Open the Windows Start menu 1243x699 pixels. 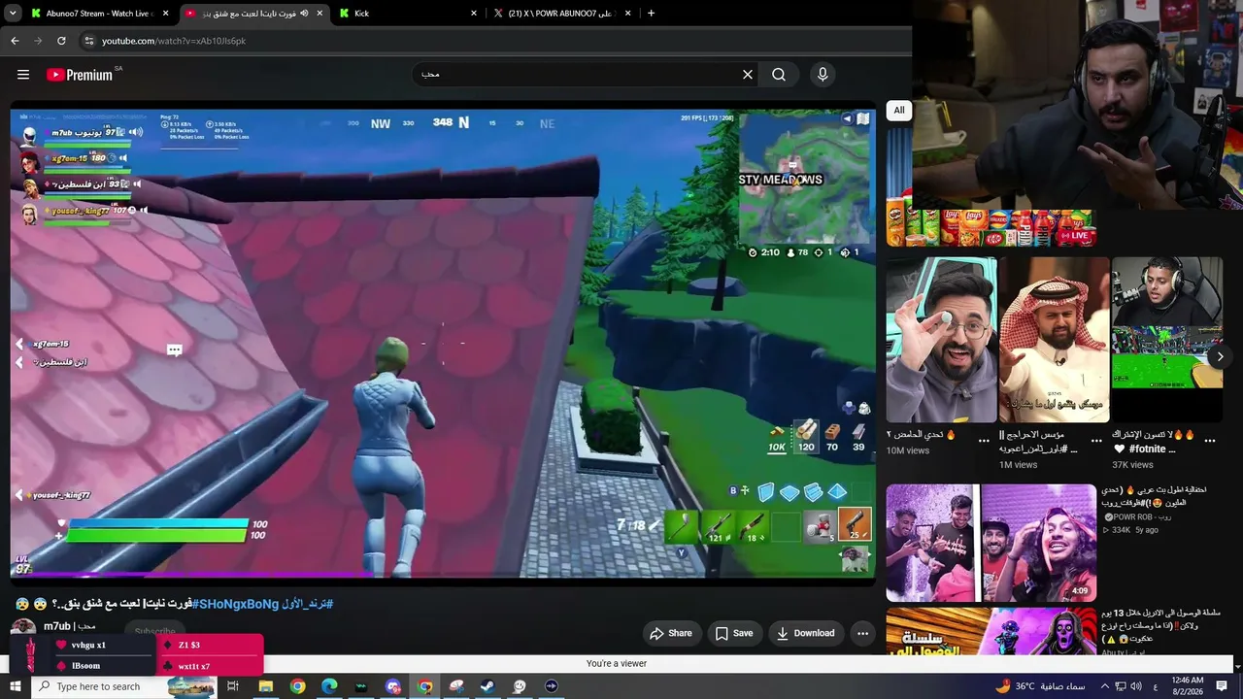(x=15, y=686)
